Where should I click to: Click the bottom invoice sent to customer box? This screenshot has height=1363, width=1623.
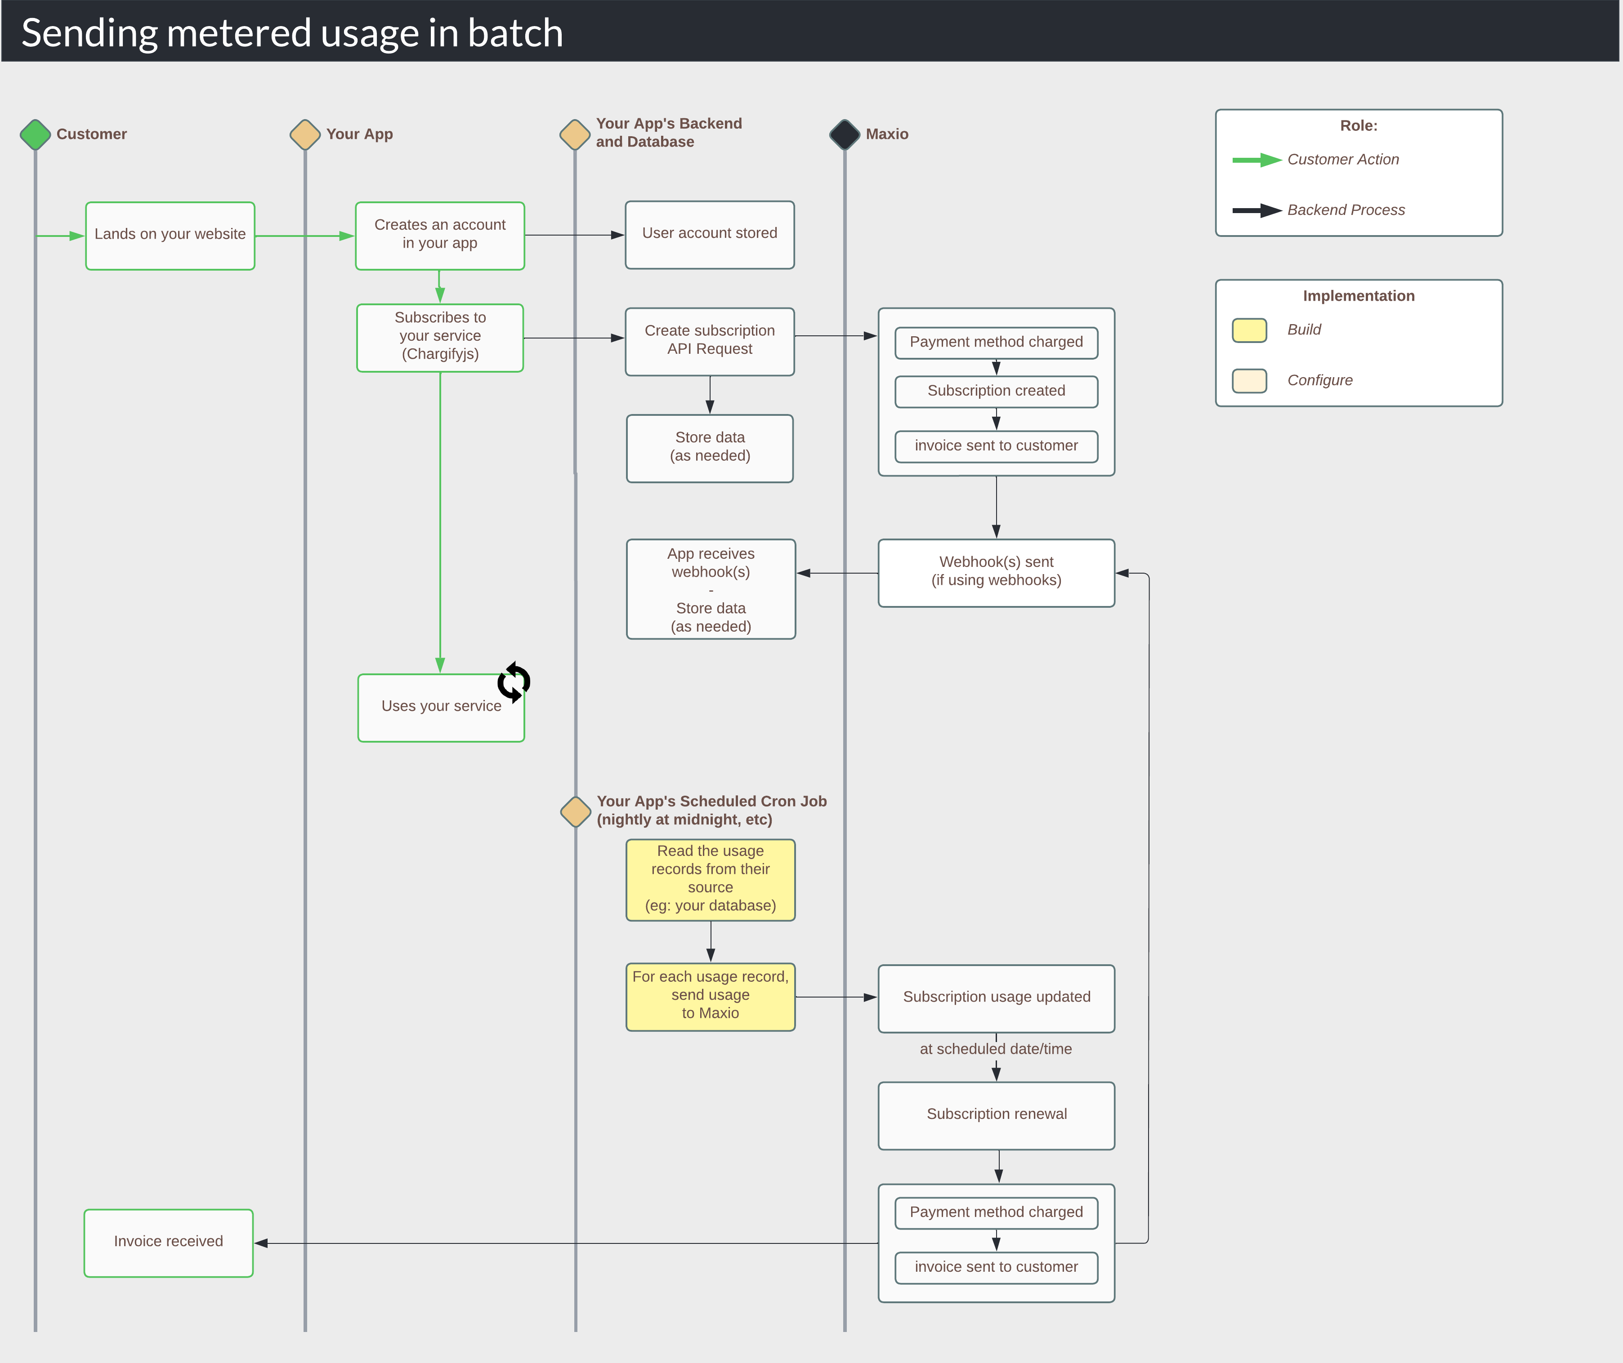click(996, 1267)
